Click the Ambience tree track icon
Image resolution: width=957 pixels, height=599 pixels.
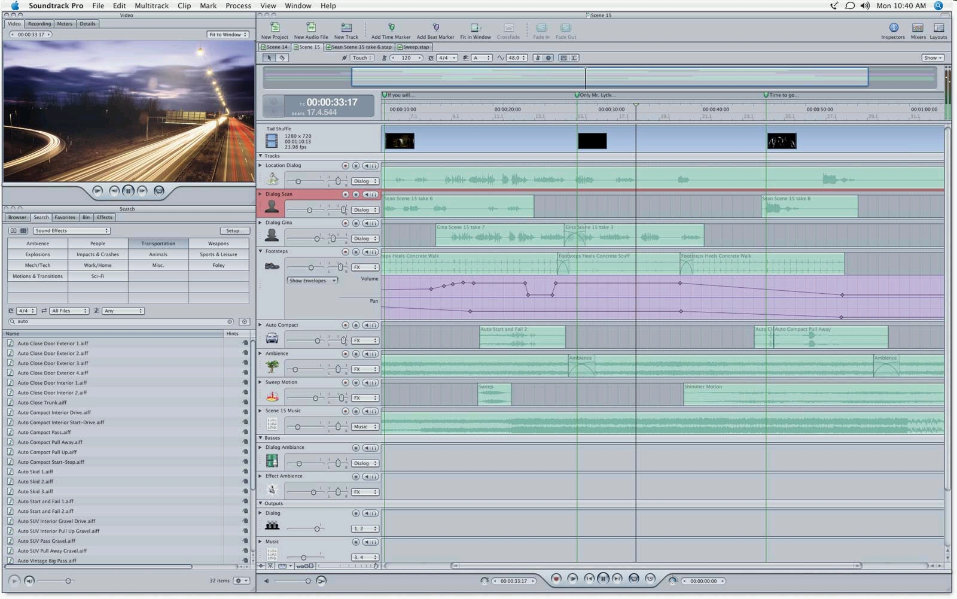pyautogui.click(x=272, y=367)
